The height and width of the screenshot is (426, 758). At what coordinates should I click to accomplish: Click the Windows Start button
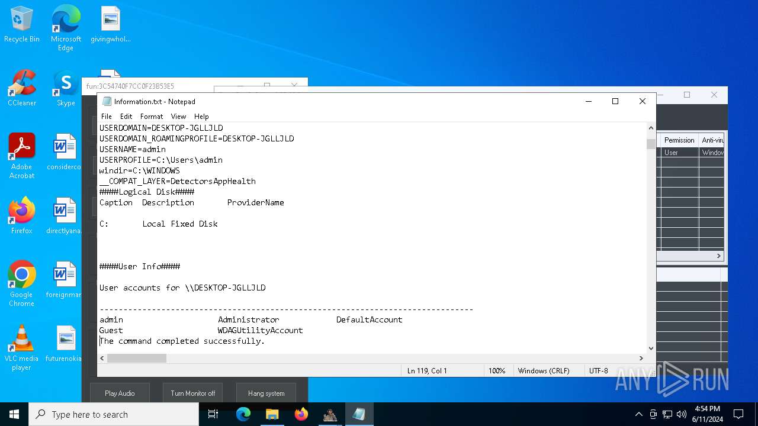[x=14, y=414]
